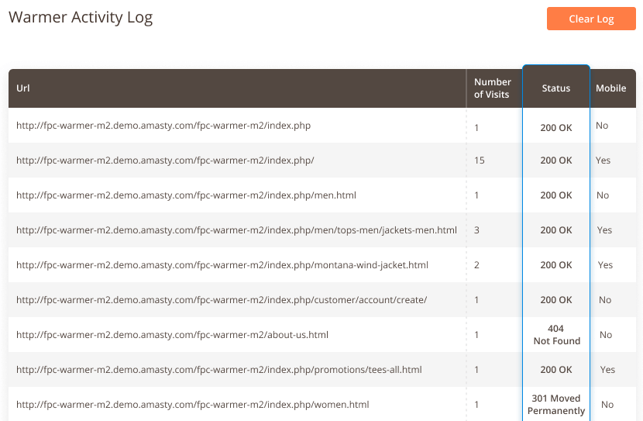Click Mobile value for about-us.html row

606,335
